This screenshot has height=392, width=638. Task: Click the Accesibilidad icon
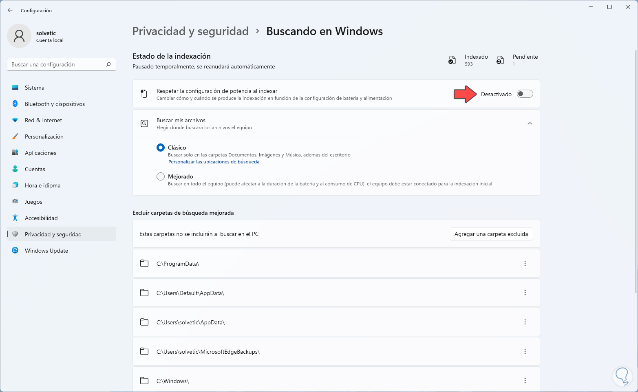[x=15, y=218]
